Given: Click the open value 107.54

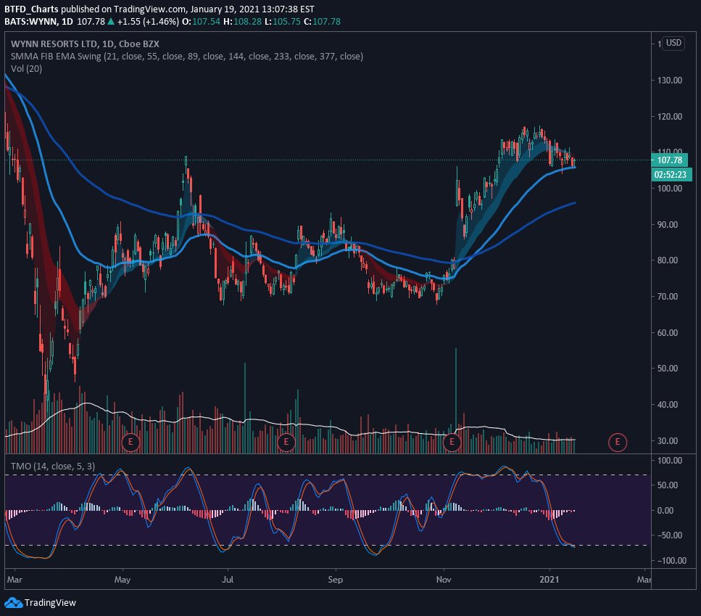Looking at the screenshot, I should 206,22.
